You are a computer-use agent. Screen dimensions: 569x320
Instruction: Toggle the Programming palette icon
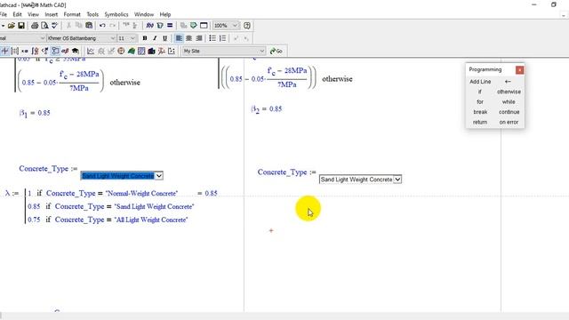(x=55, y=52)
